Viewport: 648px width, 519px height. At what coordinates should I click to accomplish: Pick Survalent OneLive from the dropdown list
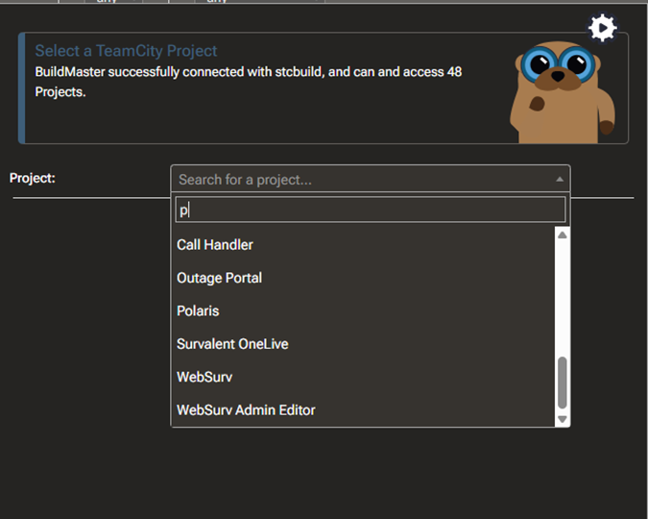(x=232, y=344)
